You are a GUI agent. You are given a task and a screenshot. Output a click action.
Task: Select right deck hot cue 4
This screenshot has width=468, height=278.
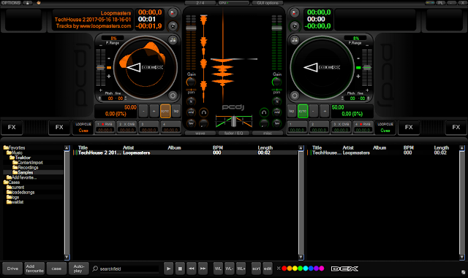point(363,127)
